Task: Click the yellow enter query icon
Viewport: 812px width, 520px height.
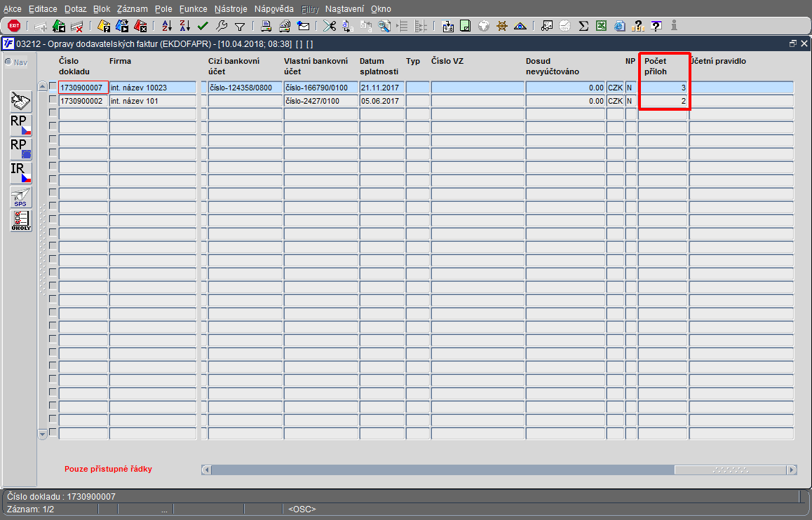Action: click(104, 25)
